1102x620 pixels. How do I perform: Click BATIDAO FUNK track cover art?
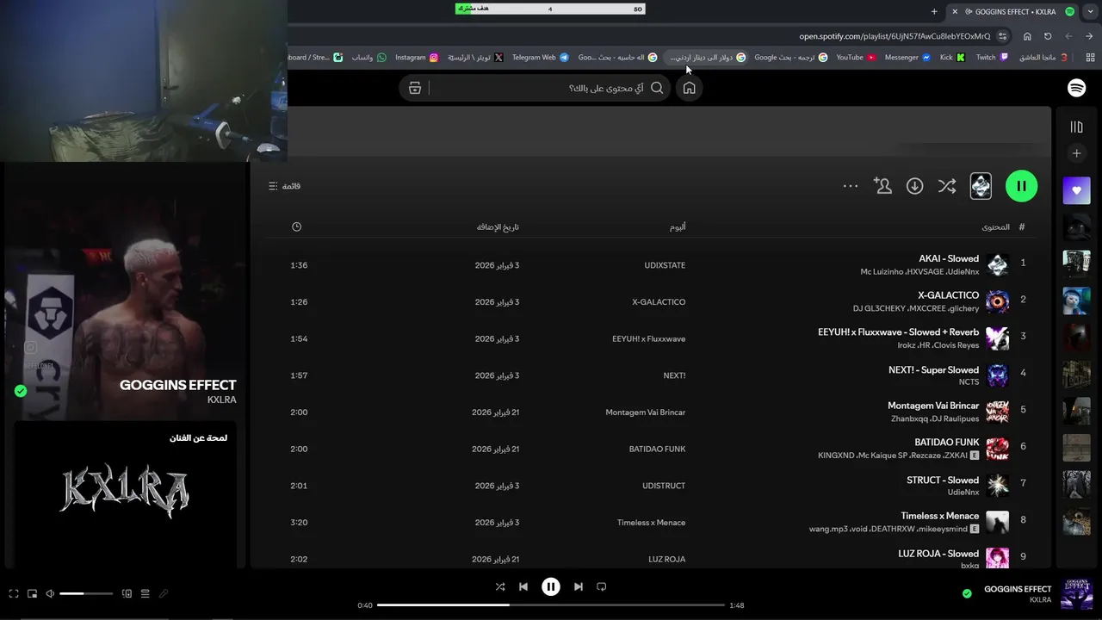[x=998, y=449]
